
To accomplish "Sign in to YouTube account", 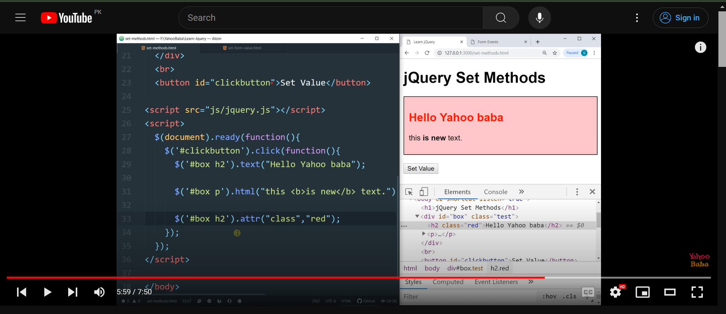I will click(680, 18).
